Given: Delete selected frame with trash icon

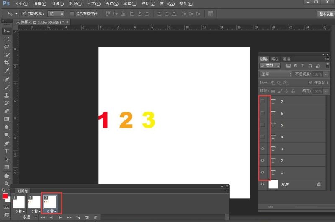Looking at the screenshot, I should click(x=96, y=217).
